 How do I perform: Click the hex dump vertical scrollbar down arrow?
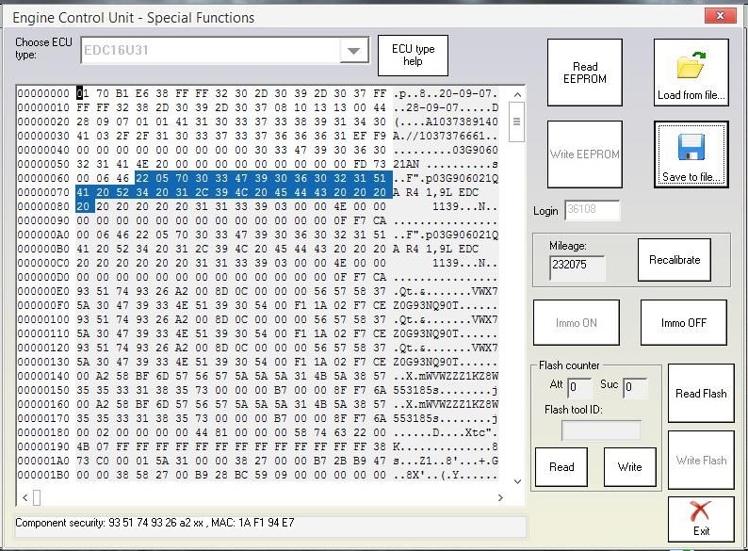[x=516, y=481]
